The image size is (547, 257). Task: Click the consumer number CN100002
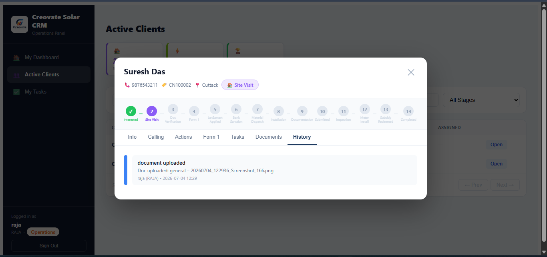coord(180,85)
